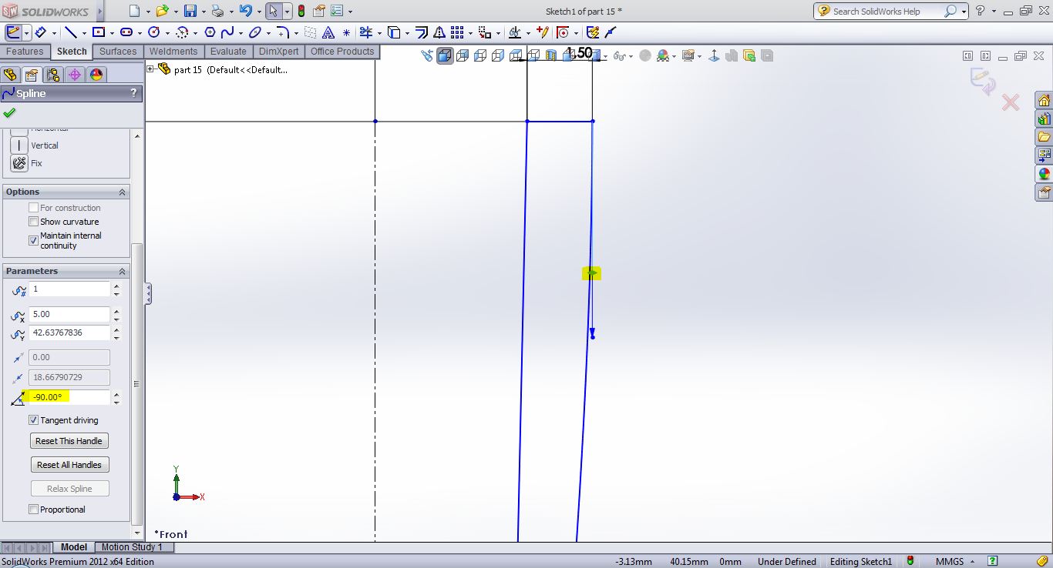Select the Smart Dimension tool
This screenshot has height=568, width=1053.
41,32
